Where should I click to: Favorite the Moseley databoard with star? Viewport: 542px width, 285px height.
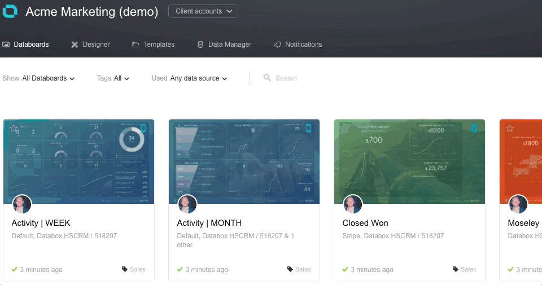(x=510, y=129)
